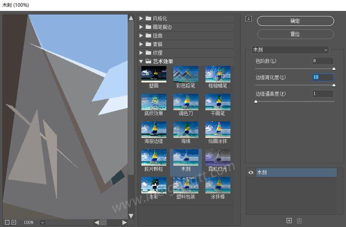346x227 pixels.
Task: Select the 海绵 filter thumbnail
Action: click(x=186, y=130)
